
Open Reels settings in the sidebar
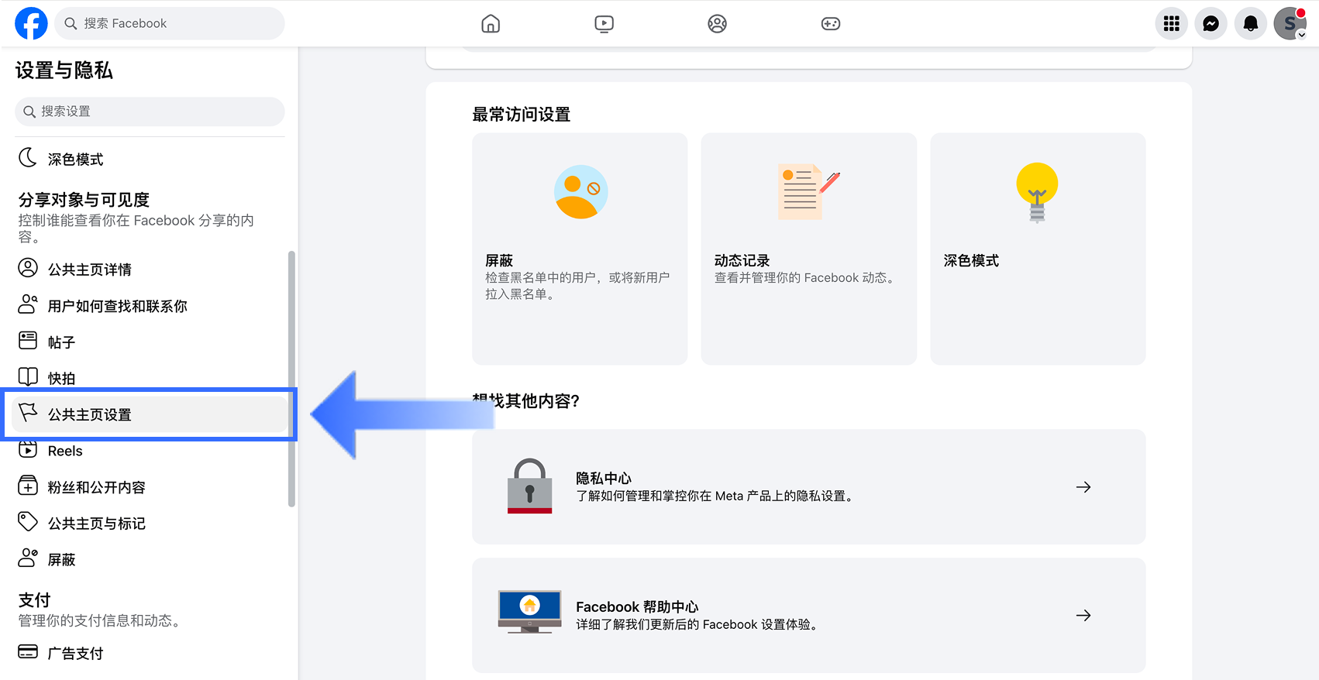coord(150,451)
